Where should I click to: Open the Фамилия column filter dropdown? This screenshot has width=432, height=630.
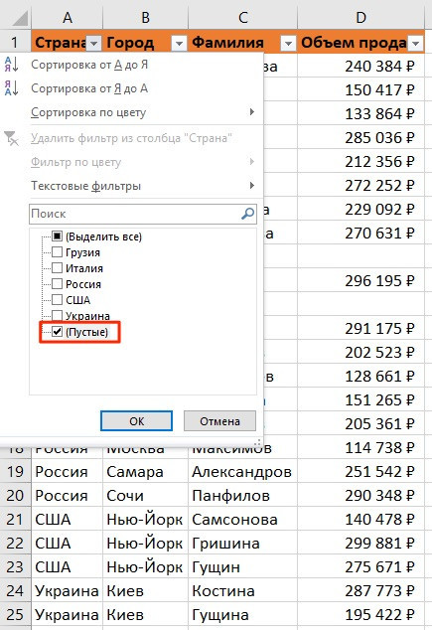(x=288, y=43)
